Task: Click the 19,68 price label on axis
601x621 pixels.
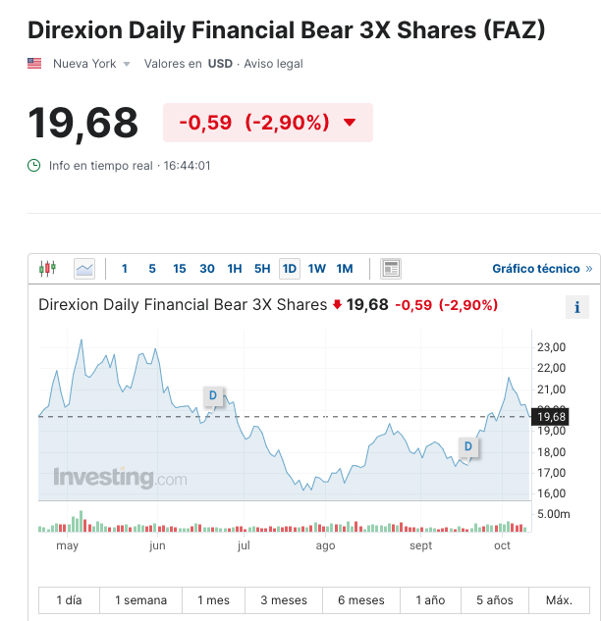Action: [550, 417]
